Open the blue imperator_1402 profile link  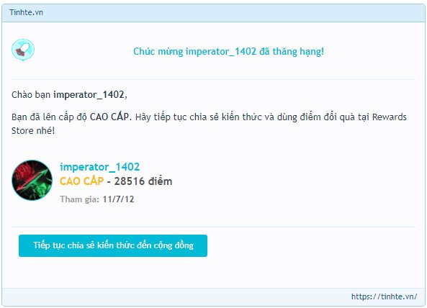coord(99,167)
